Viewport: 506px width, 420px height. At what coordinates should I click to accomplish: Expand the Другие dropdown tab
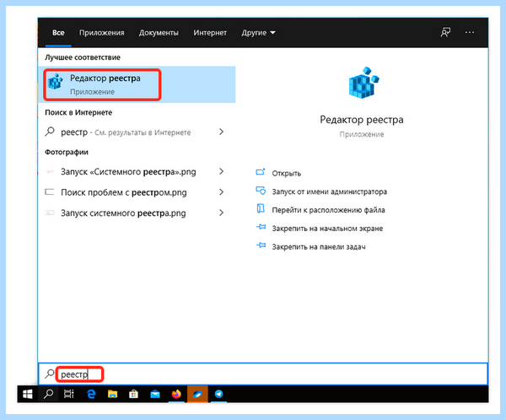pos(258,33)
